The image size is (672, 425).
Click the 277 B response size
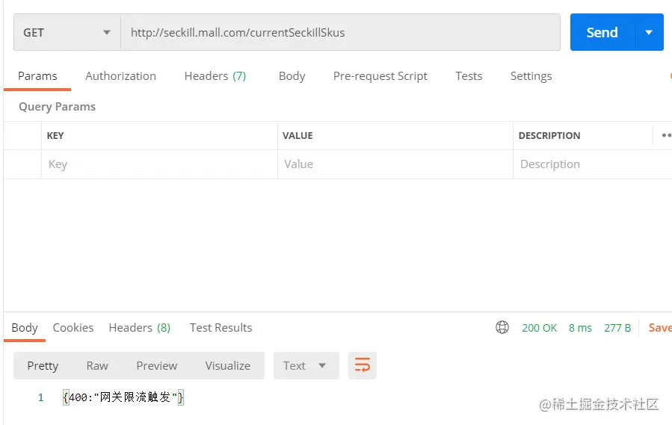[x=617, y=328]
